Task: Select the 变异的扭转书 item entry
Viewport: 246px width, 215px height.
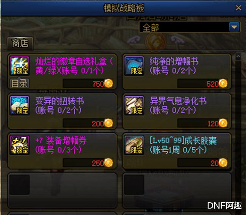Action: (x=62, y=111)
